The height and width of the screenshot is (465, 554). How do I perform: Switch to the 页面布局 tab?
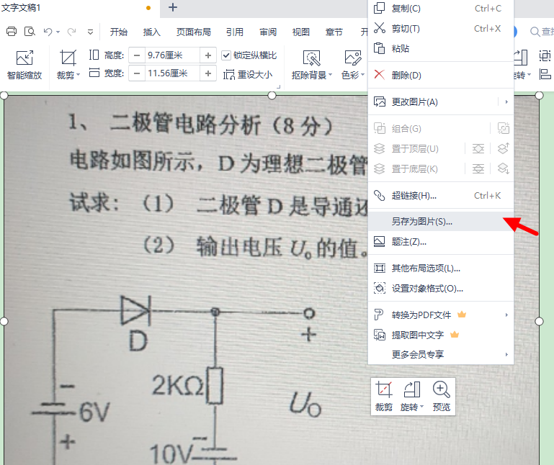(x=193, y=32)
